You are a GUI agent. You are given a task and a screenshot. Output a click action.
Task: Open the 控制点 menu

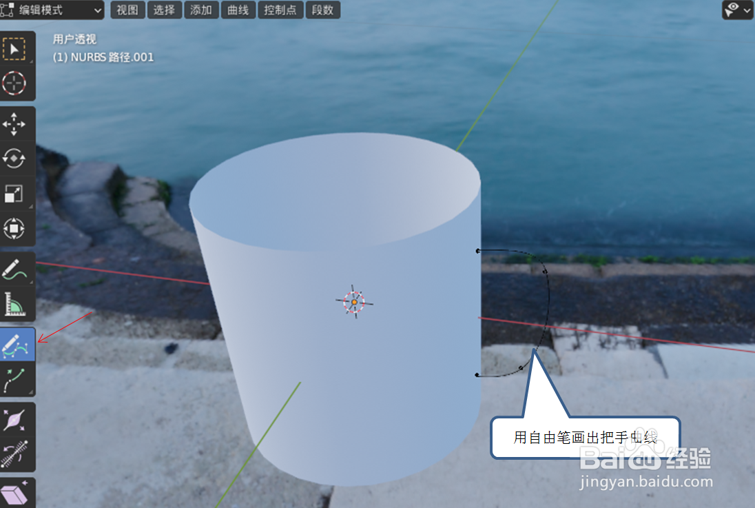[x=280, y=10]
